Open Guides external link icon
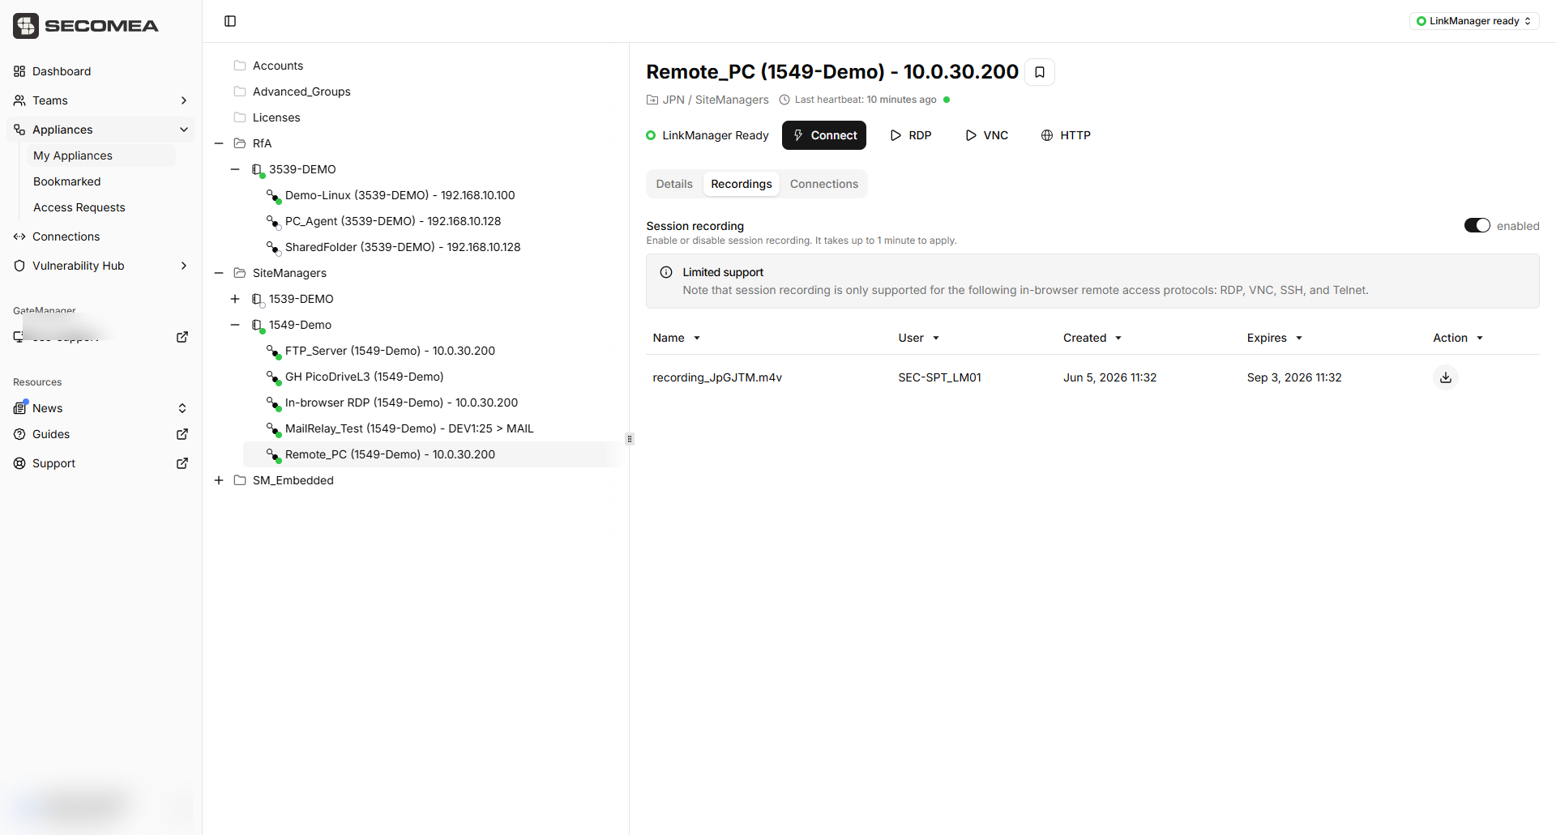The height and width of the screenshot is (835, 1556). 182,434
